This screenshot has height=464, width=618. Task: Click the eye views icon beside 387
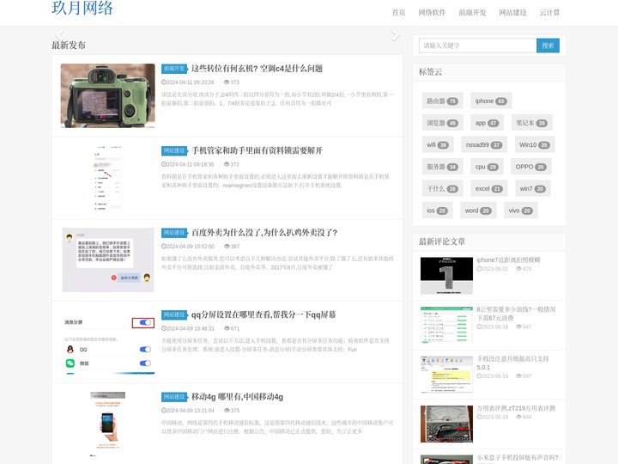coord(227,247)
